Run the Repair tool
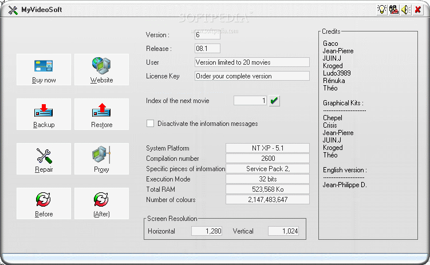430x265 pixels. (x=44, y=159)
